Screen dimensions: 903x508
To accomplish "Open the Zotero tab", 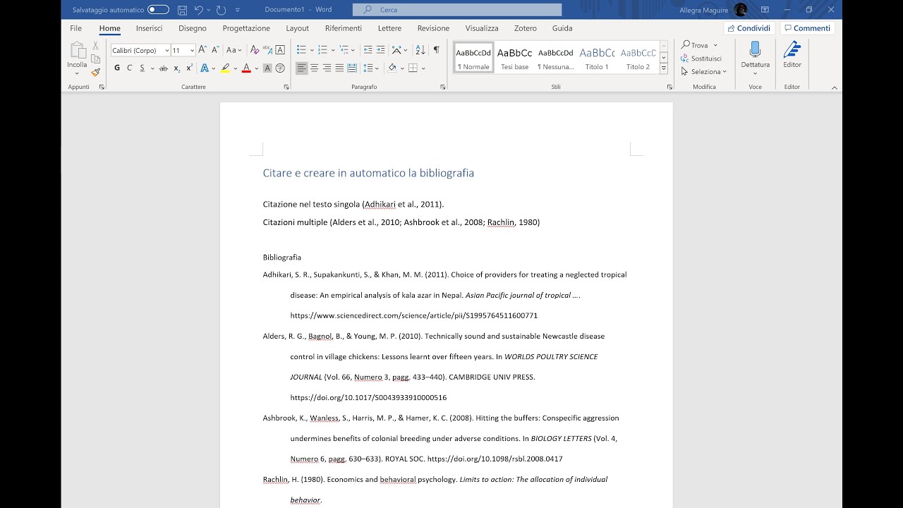I will click(526, 28).
